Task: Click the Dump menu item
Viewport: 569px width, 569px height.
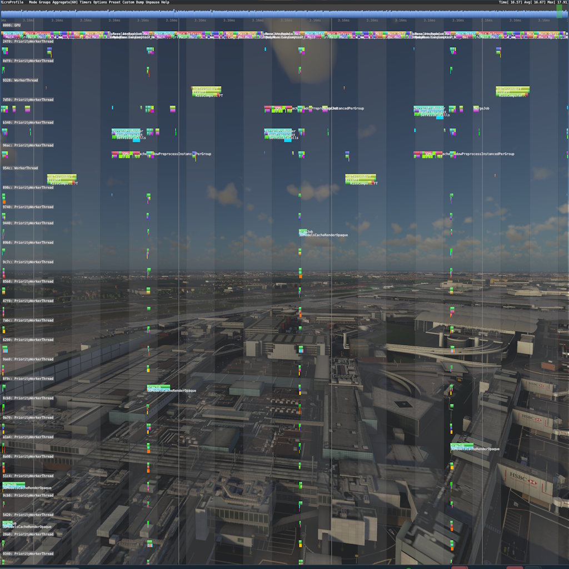Action: 139,2
